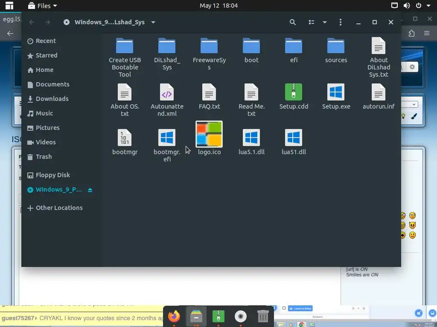Click the browser back arrow behind Files
Screen dimensions: 437x327
(x=10, y=33)
